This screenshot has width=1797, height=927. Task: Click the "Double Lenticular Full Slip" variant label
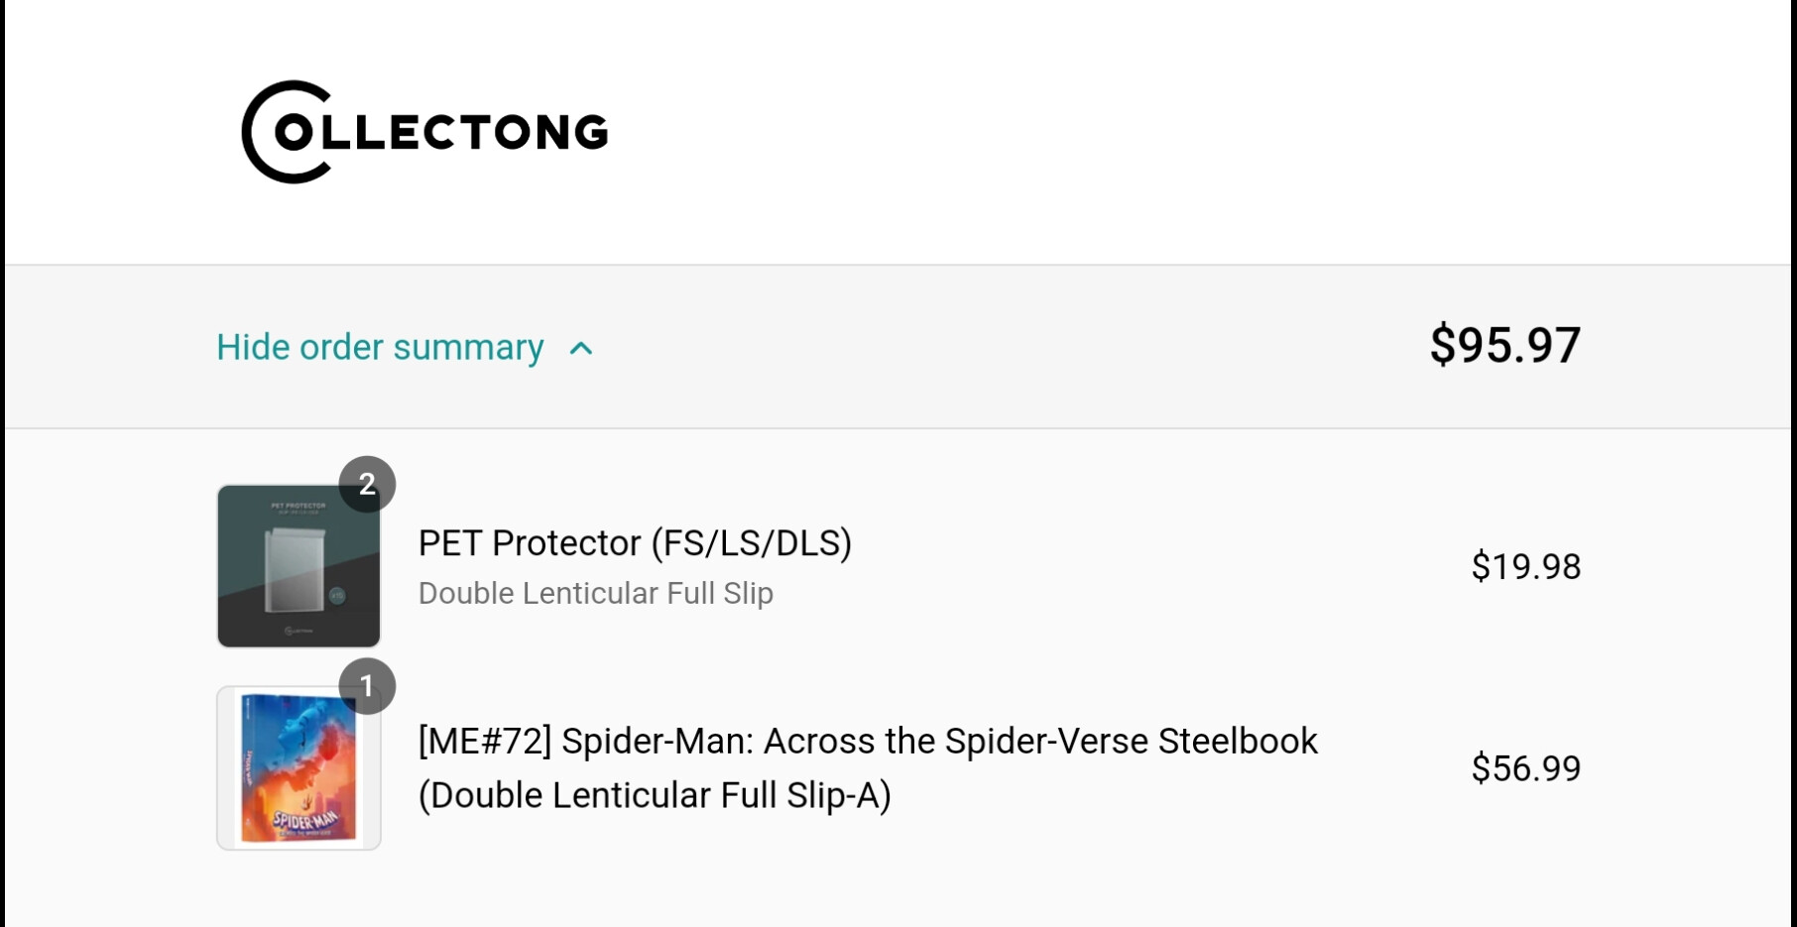coord(595,593)
